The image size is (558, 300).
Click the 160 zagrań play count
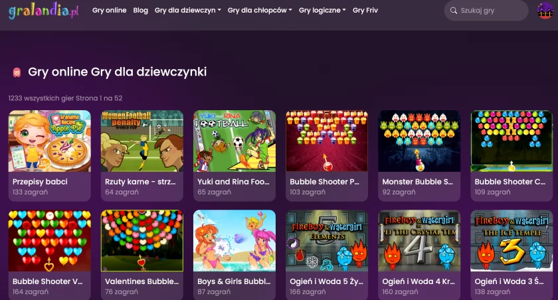(400, 292)
